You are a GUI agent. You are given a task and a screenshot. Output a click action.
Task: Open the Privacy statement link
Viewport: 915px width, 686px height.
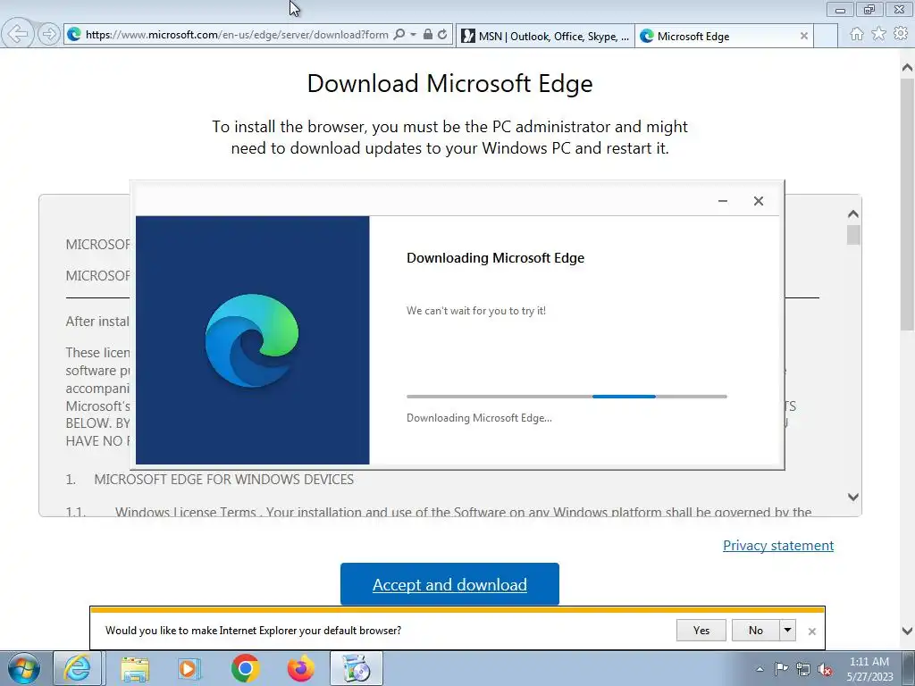[x=778, y=546]
